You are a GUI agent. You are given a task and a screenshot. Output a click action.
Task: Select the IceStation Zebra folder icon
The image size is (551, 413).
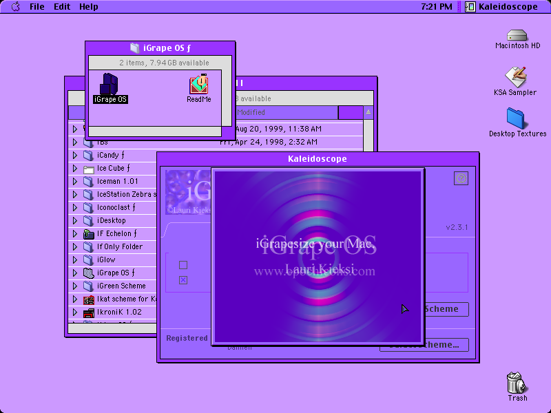(88, 194)
